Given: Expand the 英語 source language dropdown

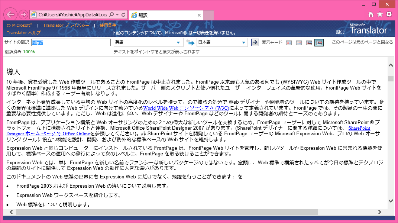Looking at the screenshot, I should click(x=148, y=42).
